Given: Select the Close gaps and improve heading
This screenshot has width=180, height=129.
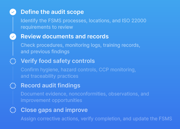Looking at the screenshot, I should pyautogui.click(x=54, y=110).
